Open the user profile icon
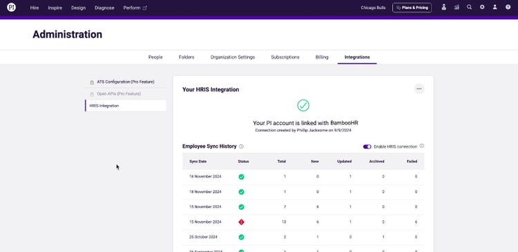Viewport: 518px width, 252px height. 495,8
